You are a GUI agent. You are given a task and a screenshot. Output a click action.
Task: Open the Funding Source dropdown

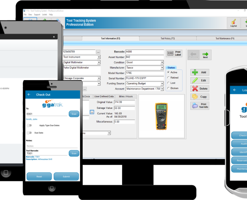162,84
